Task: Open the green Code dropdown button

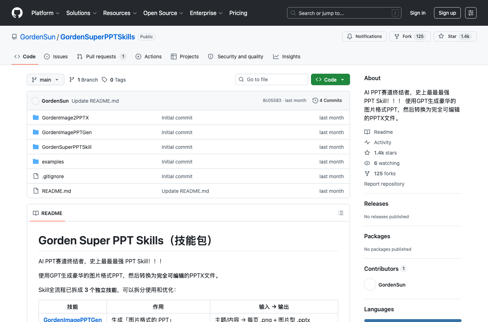Action: pos(330,79)
